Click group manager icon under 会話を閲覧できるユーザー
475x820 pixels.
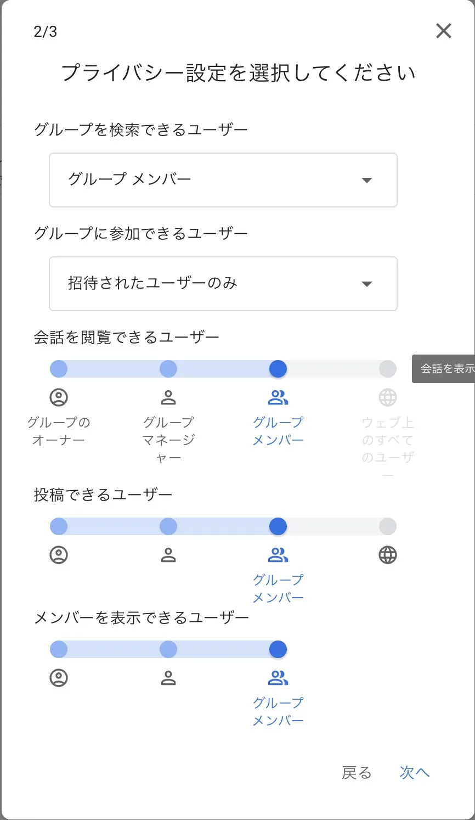point(168,397)
